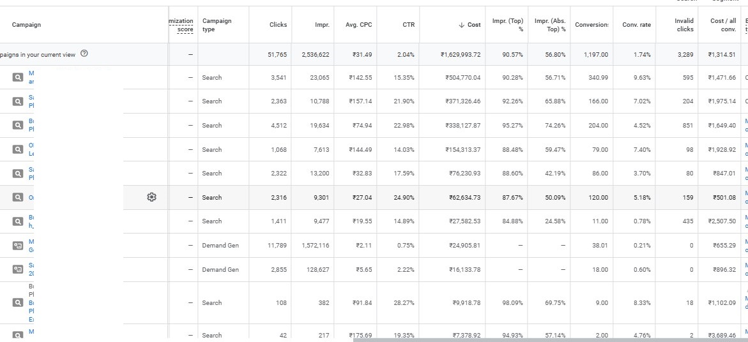Viewport: 748px width, 342px height.
Task: Sort by the Avg. CPC column header
Action: [x=358, y=25]
